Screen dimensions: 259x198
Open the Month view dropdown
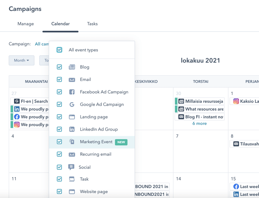point(22,61)
